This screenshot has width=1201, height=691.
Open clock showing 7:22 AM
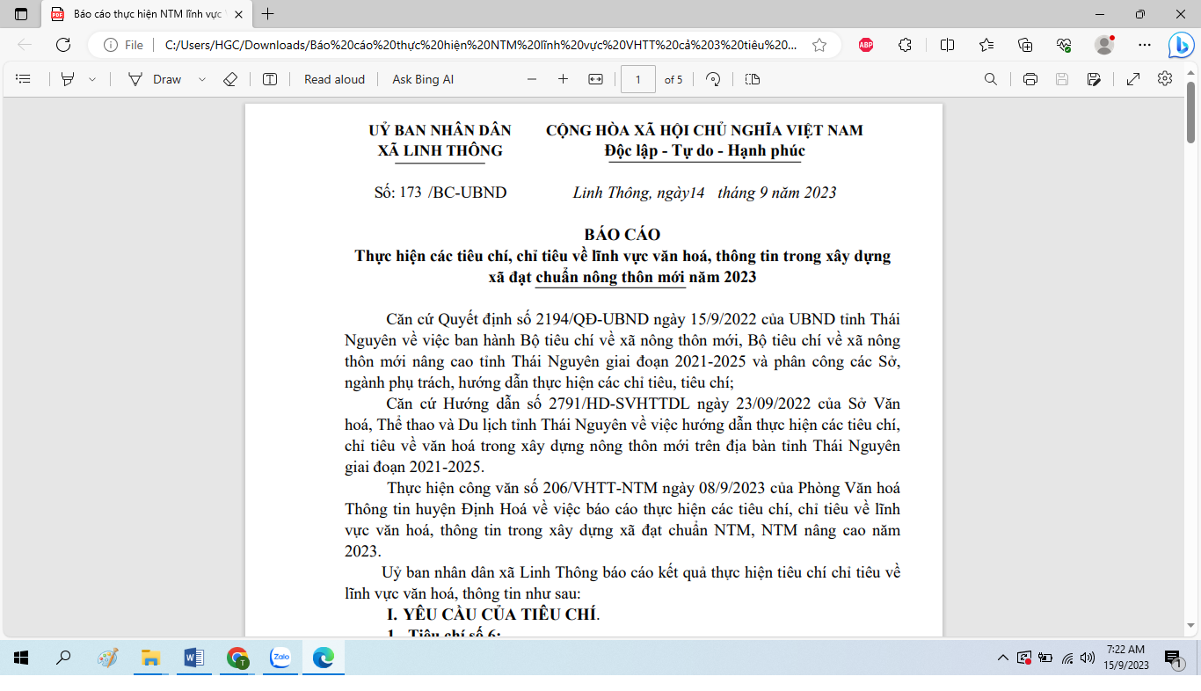[x=1125, y=657]
